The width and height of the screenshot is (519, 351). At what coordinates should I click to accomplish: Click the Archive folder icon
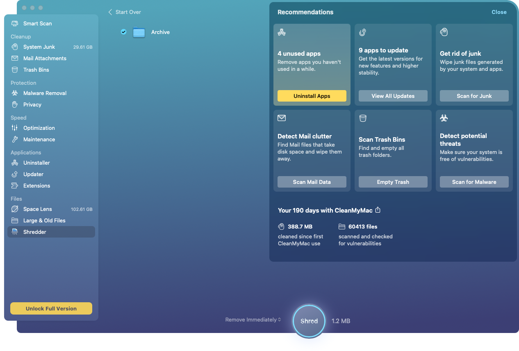[x=139, y=32]
